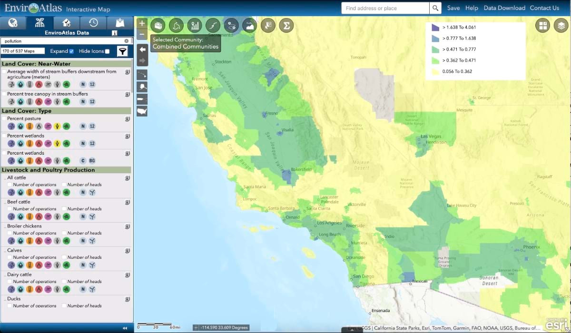Screen dimensions: 571x333
Task: Click the bar chart analysis tool icon
Action: pos(195,25)
